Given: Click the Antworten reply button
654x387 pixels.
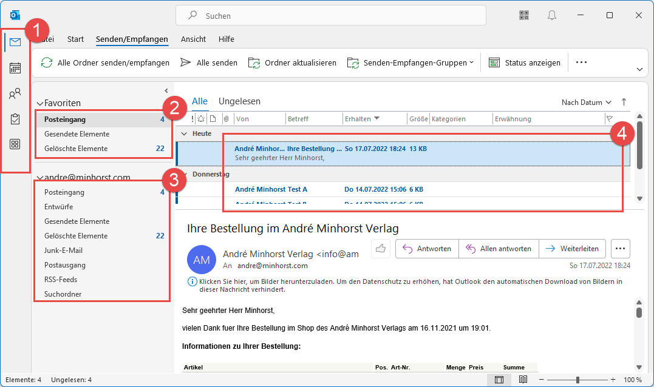Looking at the screenshot, I should 427,249.
